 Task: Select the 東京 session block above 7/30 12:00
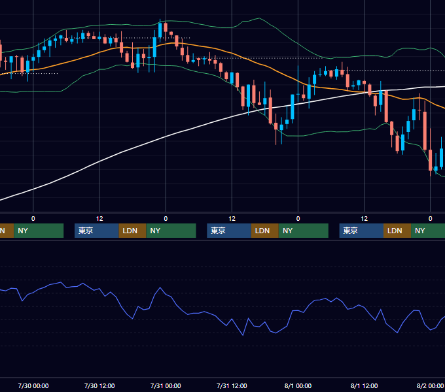pos(96,231)
